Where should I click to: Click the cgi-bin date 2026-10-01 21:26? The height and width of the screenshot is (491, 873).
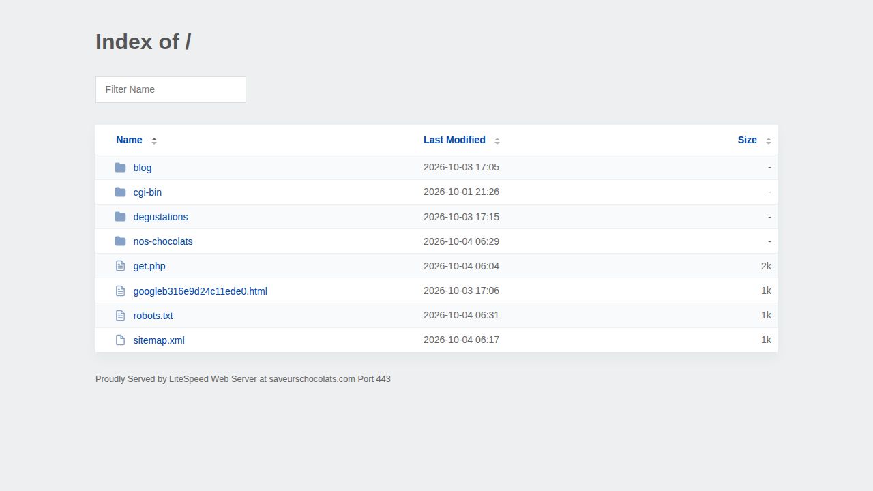[461, 192]
